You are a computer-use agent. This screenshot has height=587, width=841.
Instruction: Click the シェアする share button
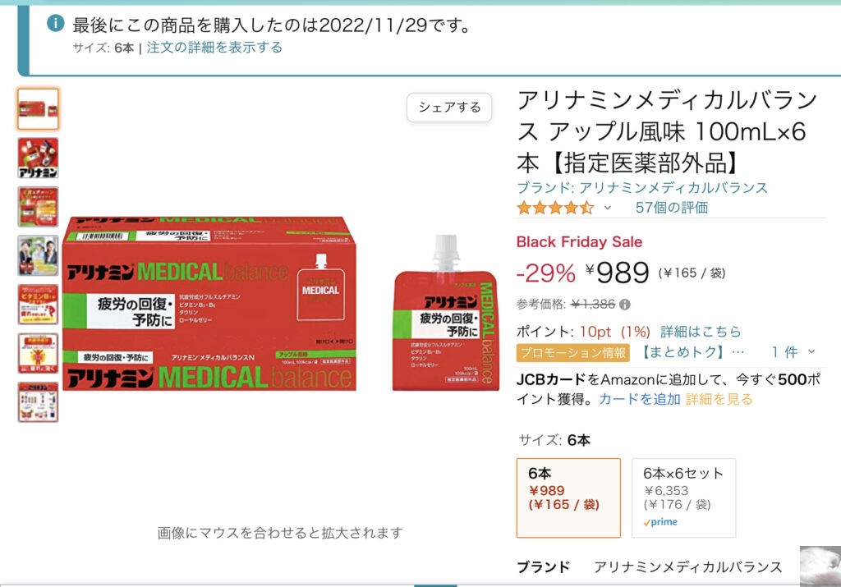click(x=449, y=108)
